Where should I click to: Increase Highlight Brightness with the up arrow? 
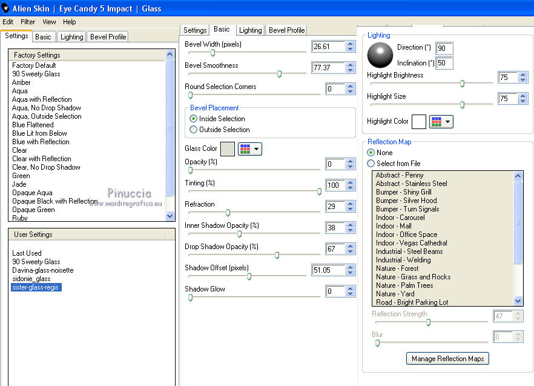point(522,75)
